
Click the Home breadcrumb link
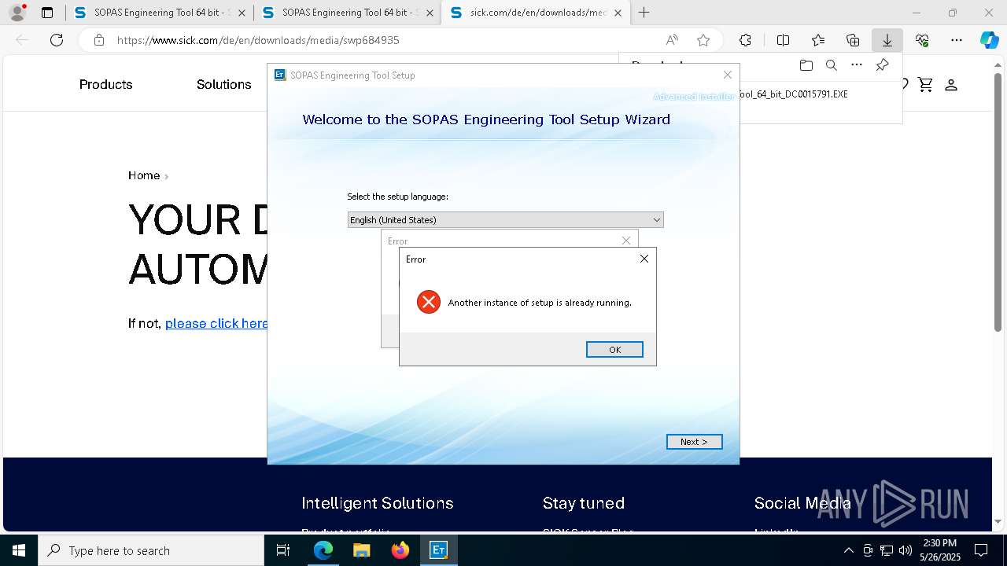pyautogui.click(x=144, y=175)
